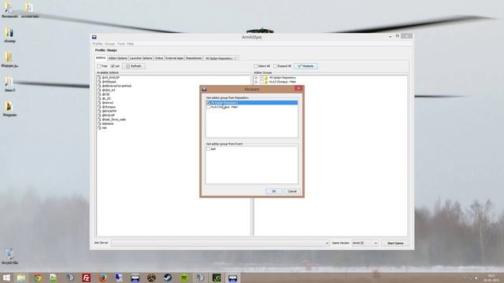This screenshot has height=283, width=504.
Task: Tick the Select All checkbox
Action: tap(256, 66)
